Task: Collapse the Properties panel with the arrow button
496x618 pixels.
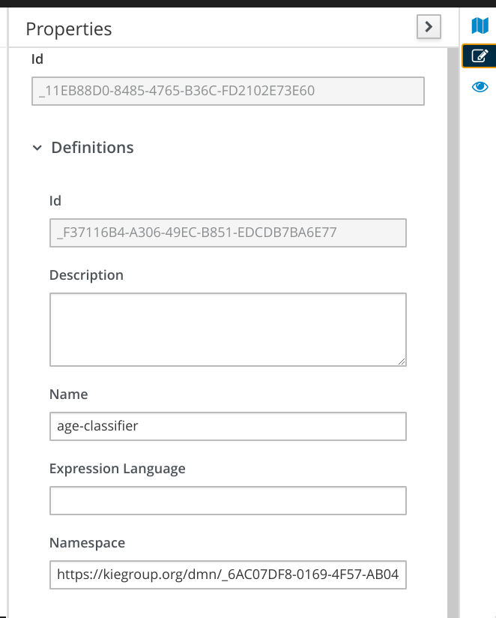Action: click(428, 27)
